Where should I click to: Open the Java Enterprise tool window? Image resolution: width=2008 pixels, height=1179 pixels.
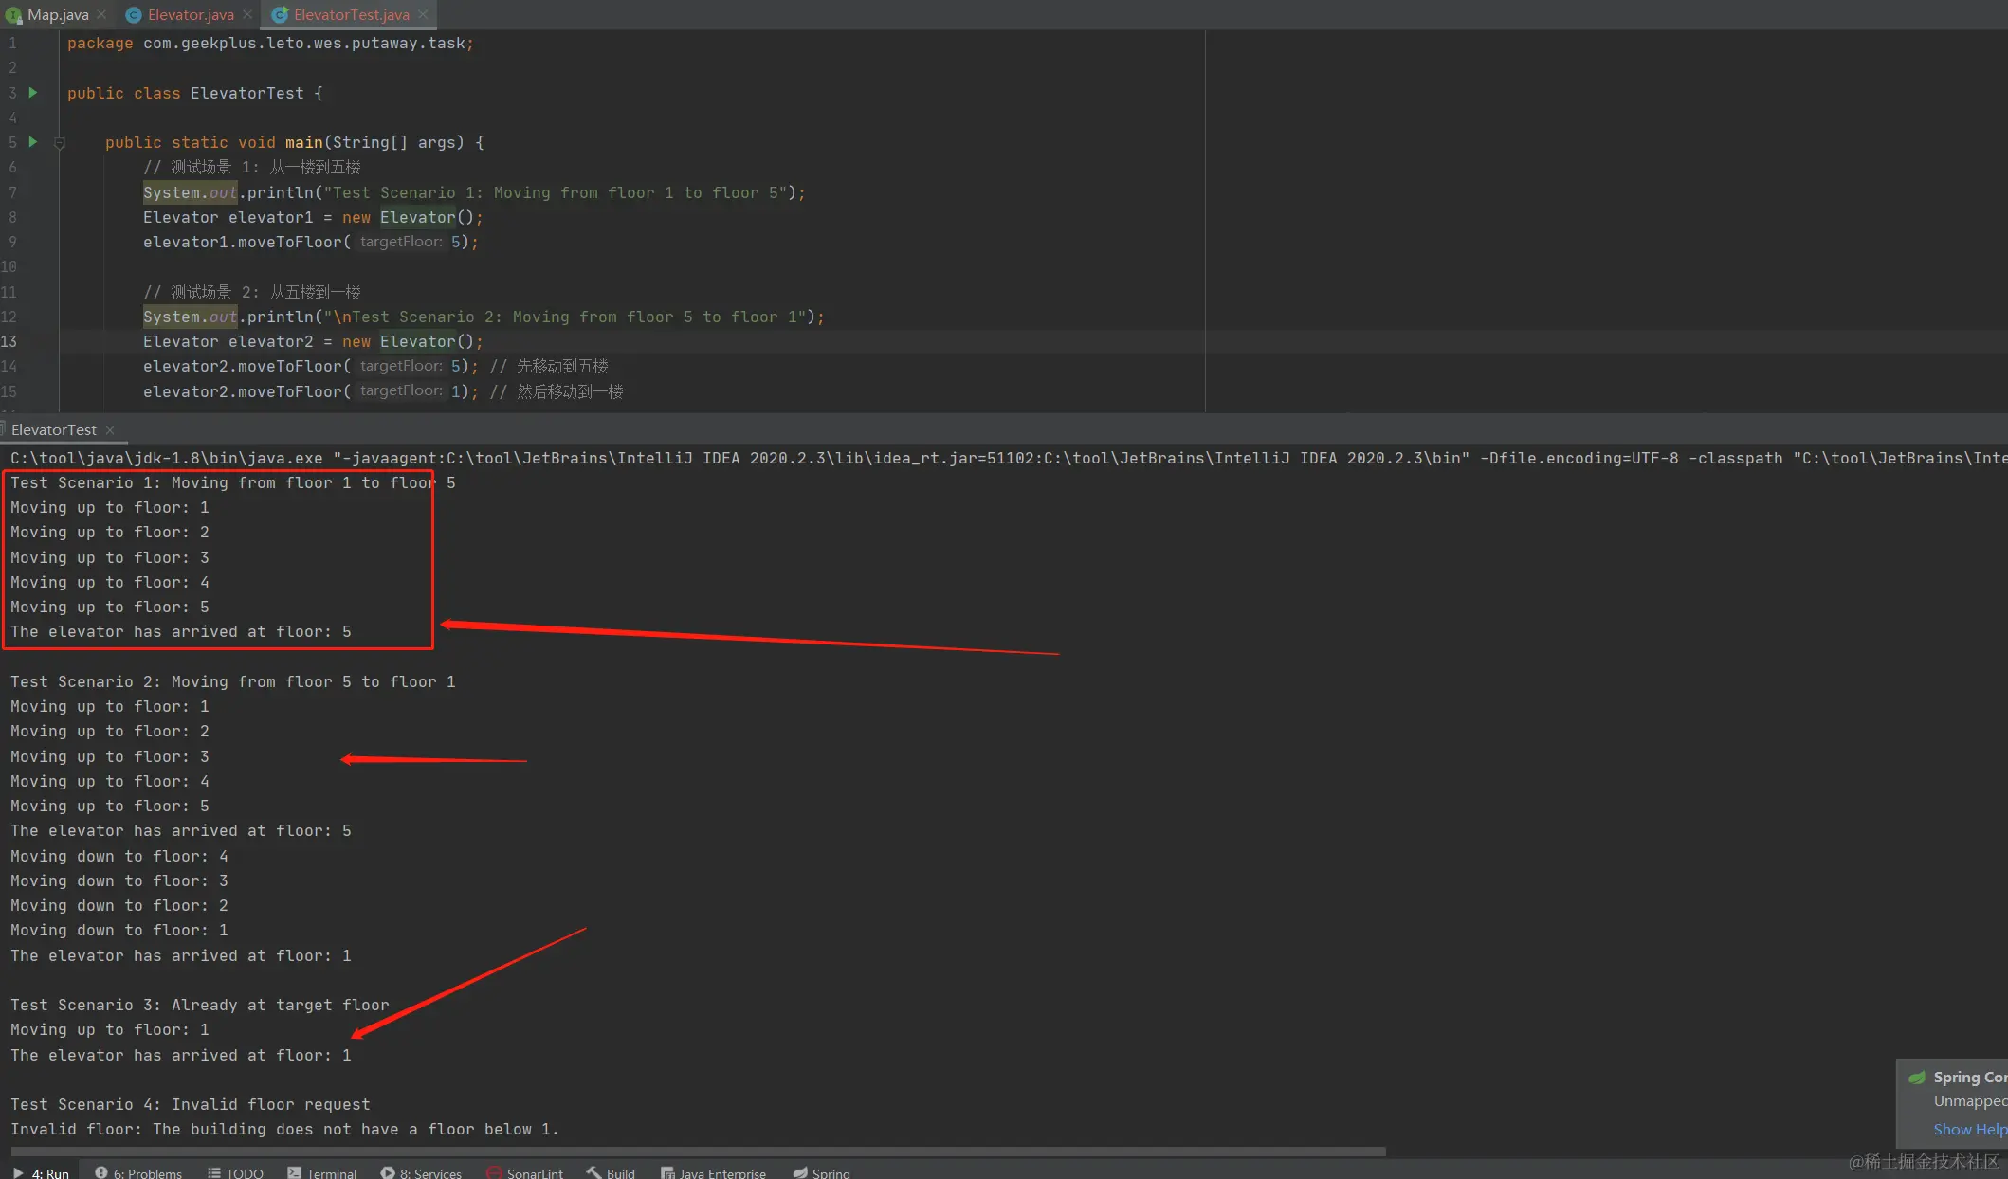click(714, 1172)
